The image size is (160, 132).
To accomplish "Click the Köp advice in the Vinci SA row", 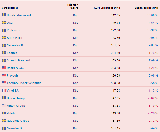I will point(76,91).
